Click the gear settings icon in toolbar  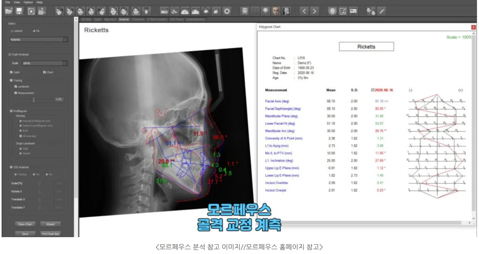click(227, 12)
